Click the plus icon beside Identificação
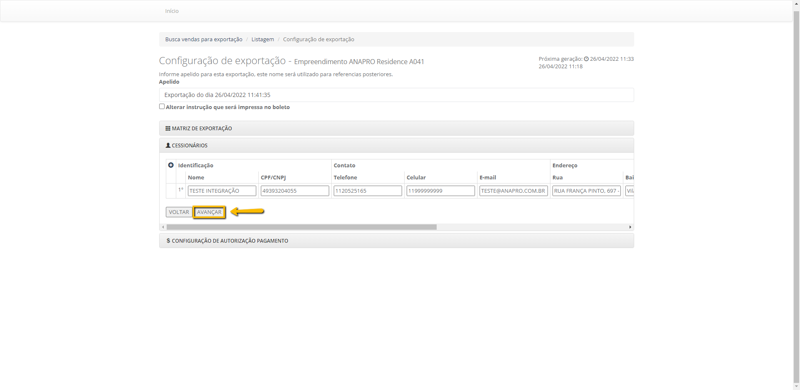The image size is (800, 390). [x=171, y=165]
